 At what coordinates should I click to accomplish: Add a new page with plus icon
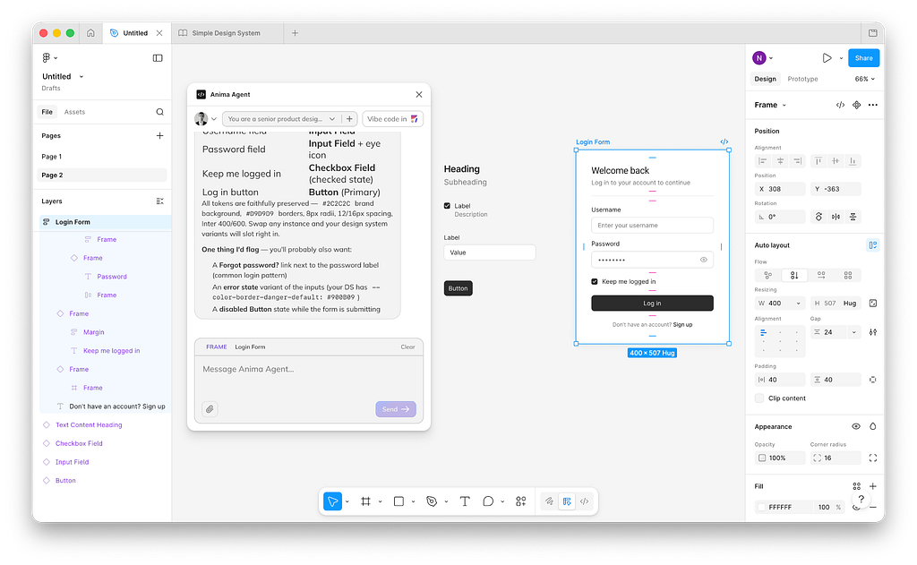[159, 136]
